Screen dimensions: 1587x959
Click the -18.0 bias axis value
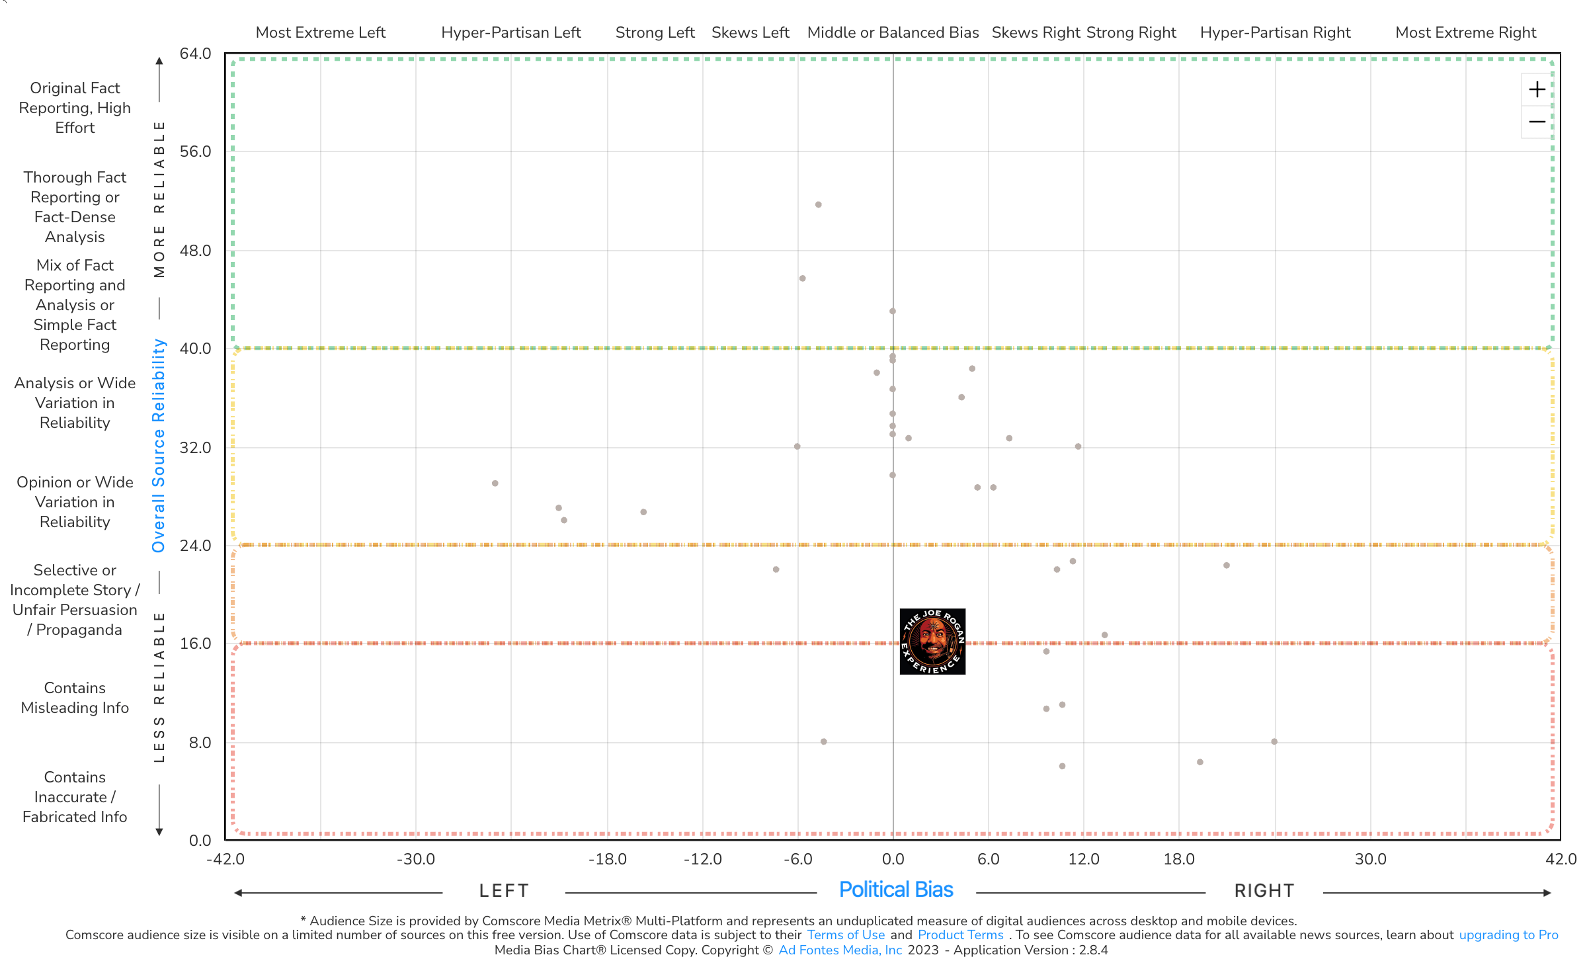[x=607, y=859]
